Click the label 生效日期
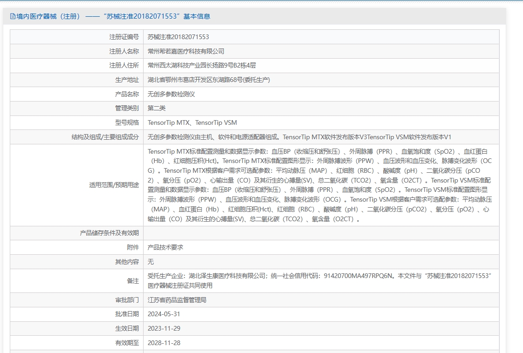This screenshot has width=523, height=353. tap(127, 328)
